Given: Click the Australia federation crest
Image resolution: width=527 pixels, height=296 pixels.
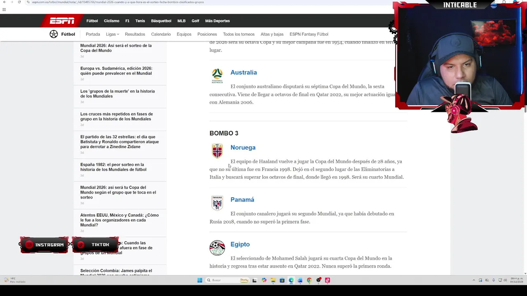Looking at the screenshot, I should click(x=217, y=76).
